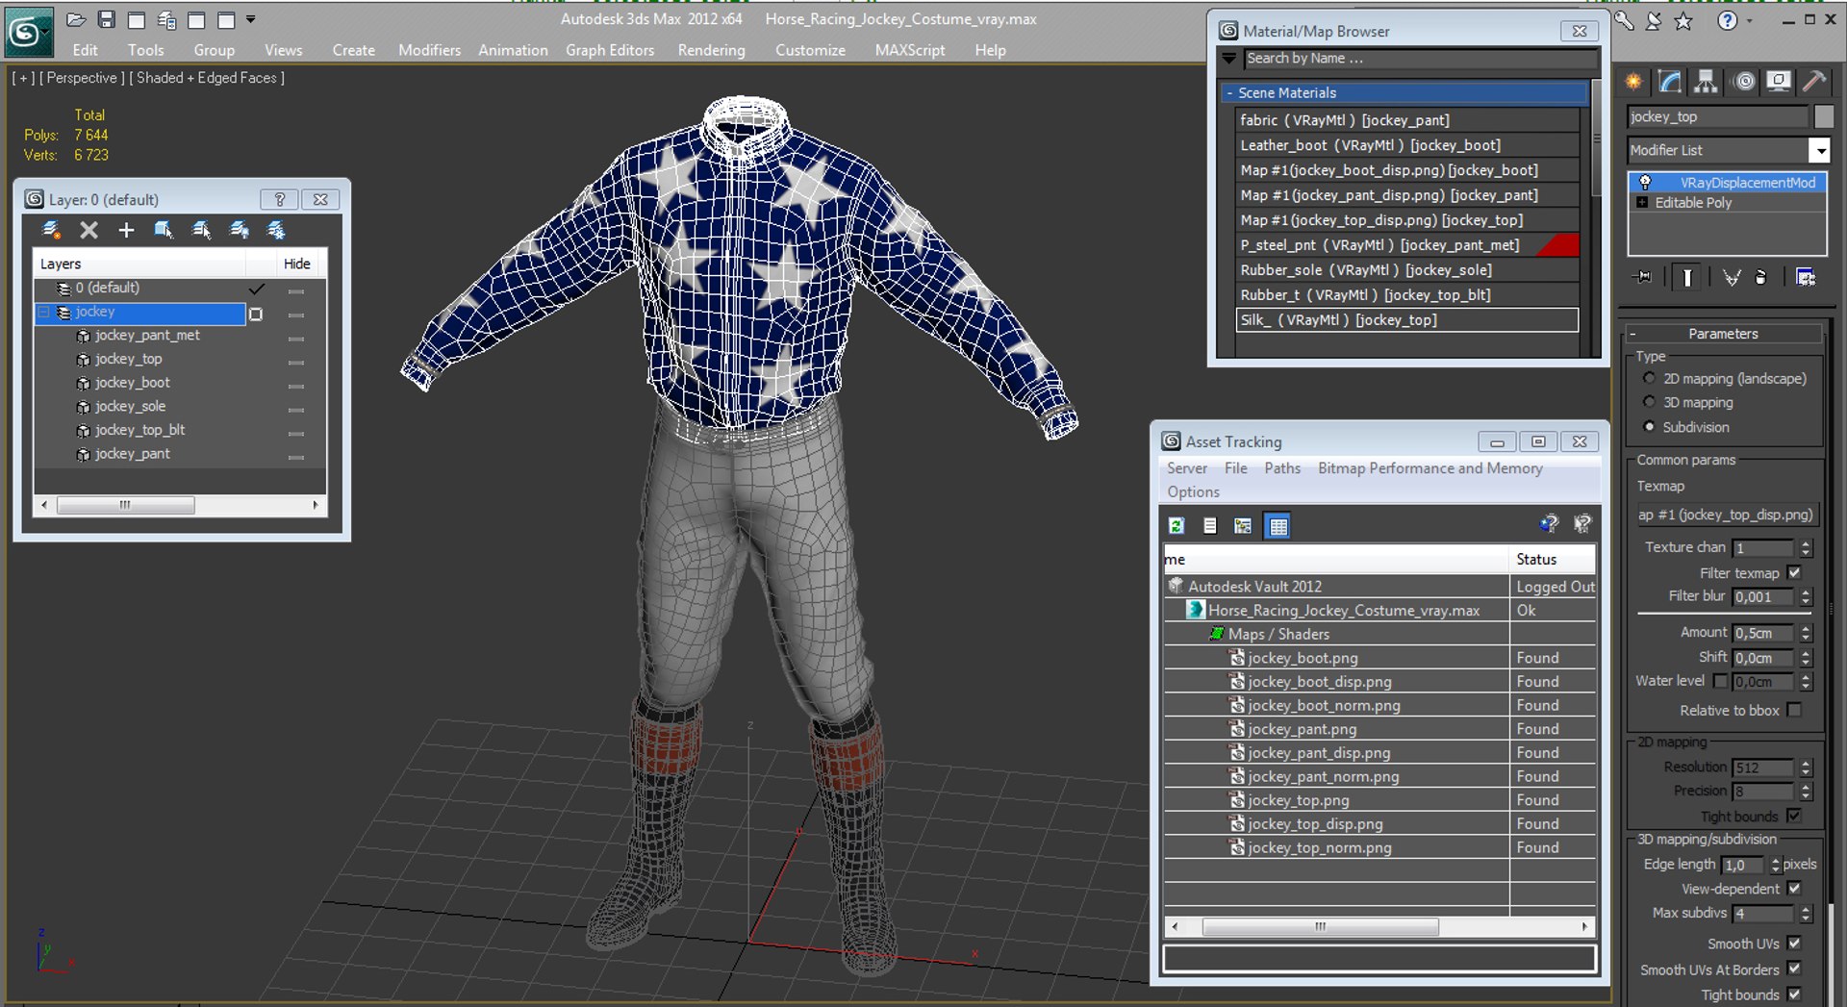The image size is (1847, 1007).
Task: Open Bitmap Performance and Memory menu
Action: tap(1430, 468)
